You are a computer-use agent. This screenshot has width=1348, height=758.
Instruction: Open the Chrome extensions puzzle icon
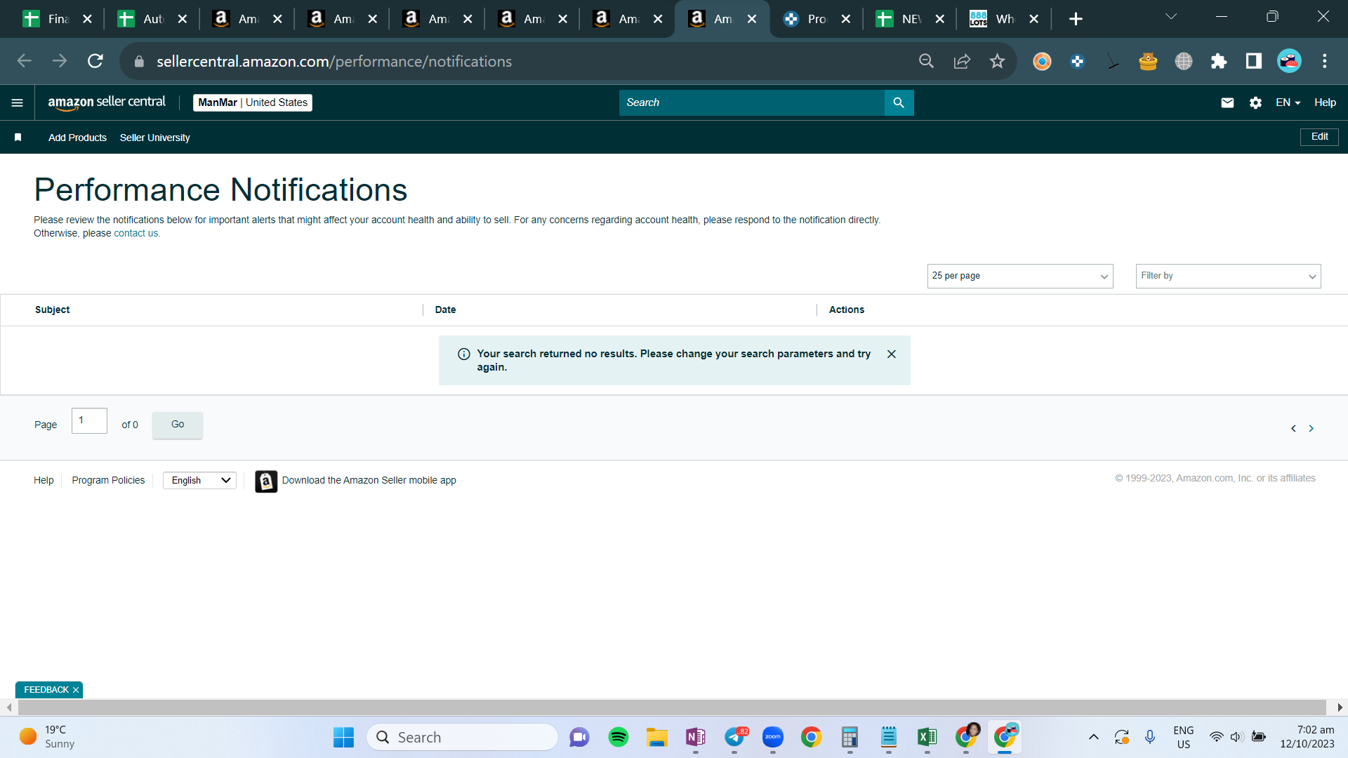point(1219,61)
